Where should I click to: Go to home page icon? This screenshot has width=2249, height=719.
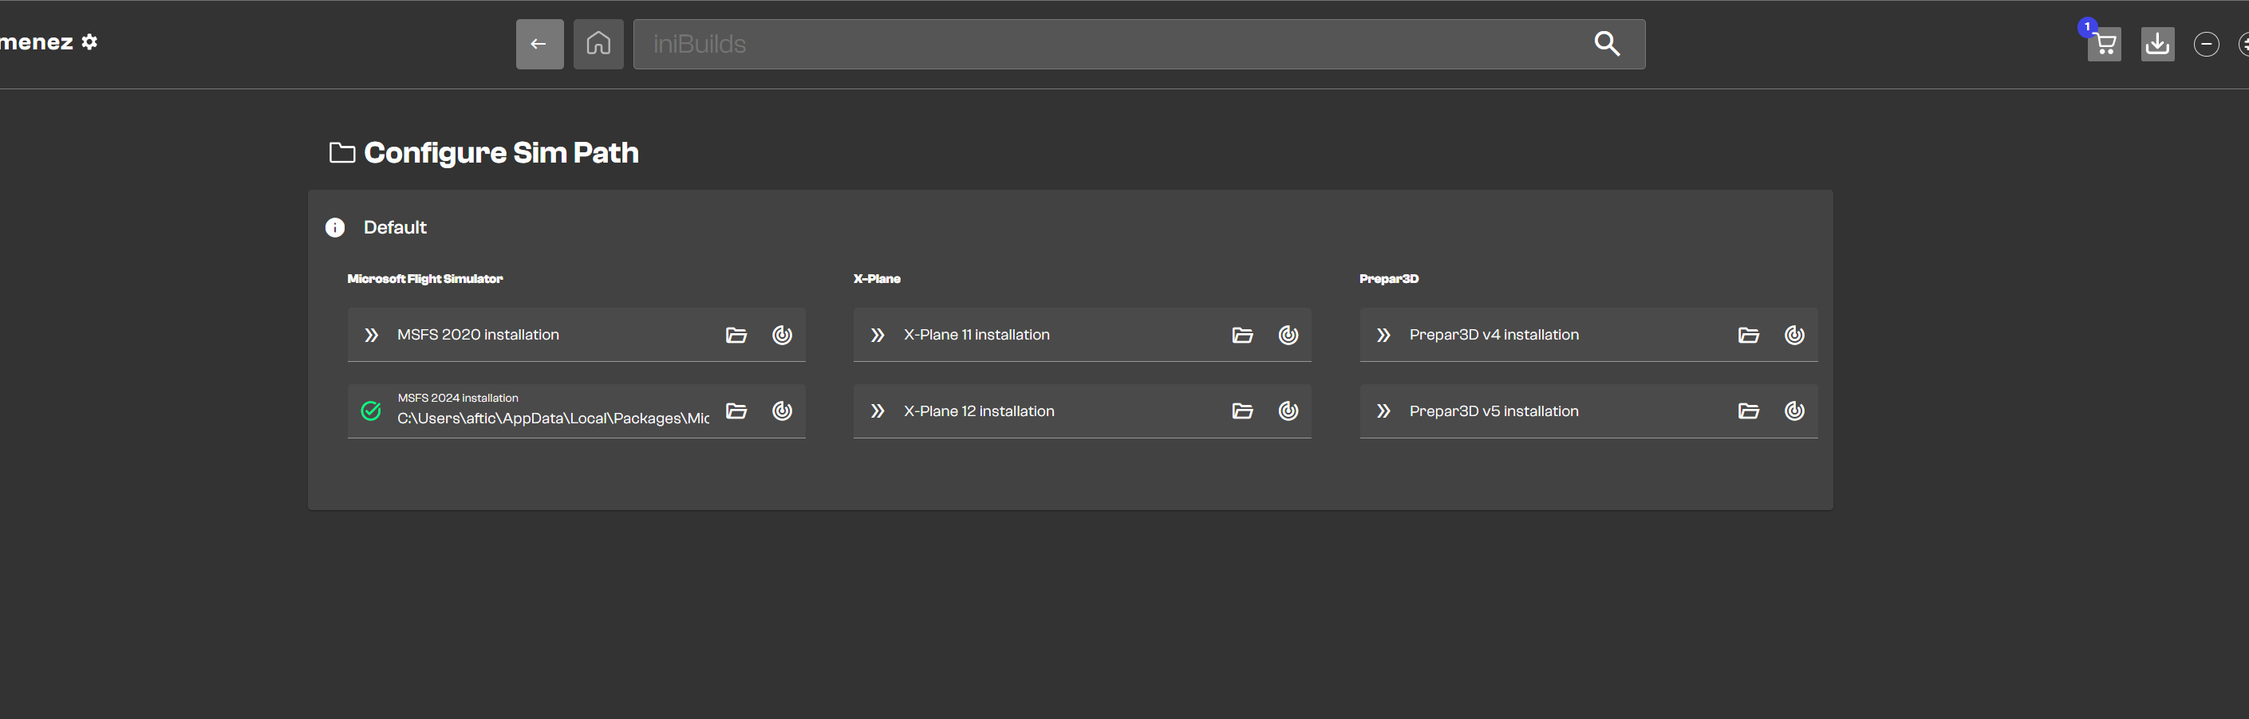pos(598,44)
